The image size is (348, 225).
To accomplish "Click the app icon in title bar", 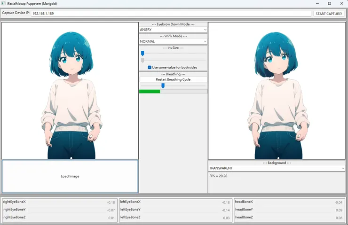I will (3, 3).
